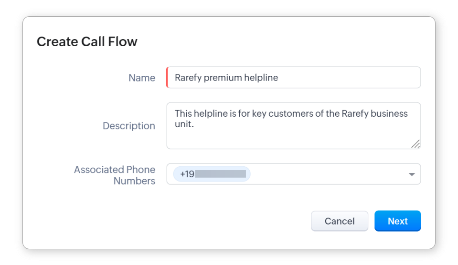The height and width of the screenshot is (265, 458).
Task: Click the Create Call Flow dialog title
Action: pos(87,42)
